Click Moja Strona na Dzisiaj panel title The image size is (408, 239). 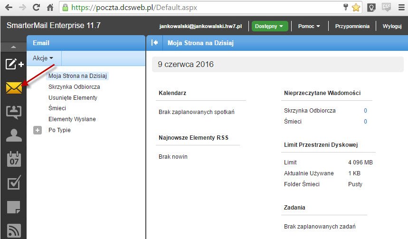pos(200,43)
